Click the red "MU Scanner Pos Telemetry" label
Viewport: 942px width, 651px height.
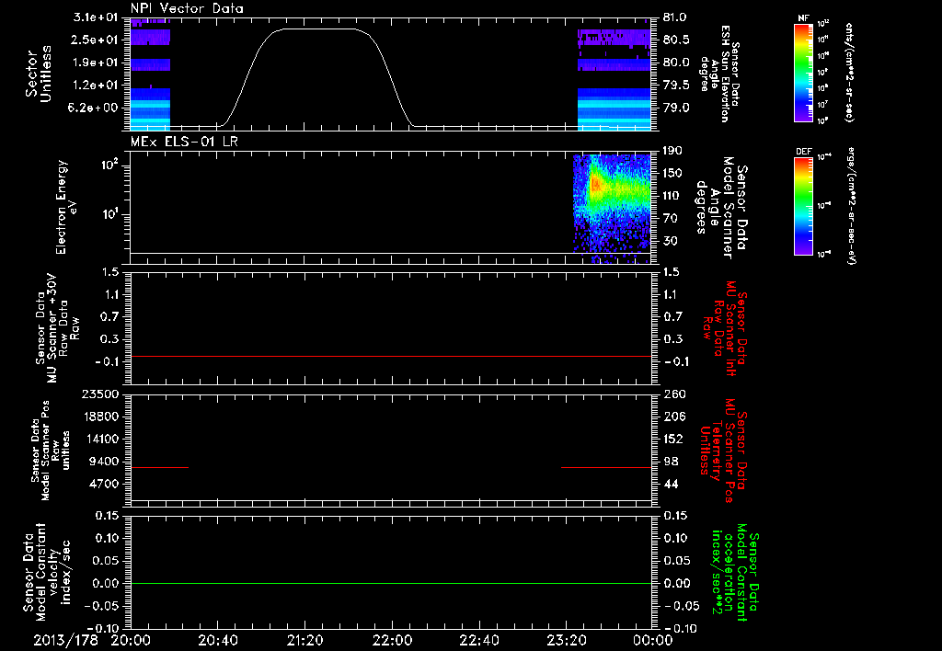pos(723,451)
